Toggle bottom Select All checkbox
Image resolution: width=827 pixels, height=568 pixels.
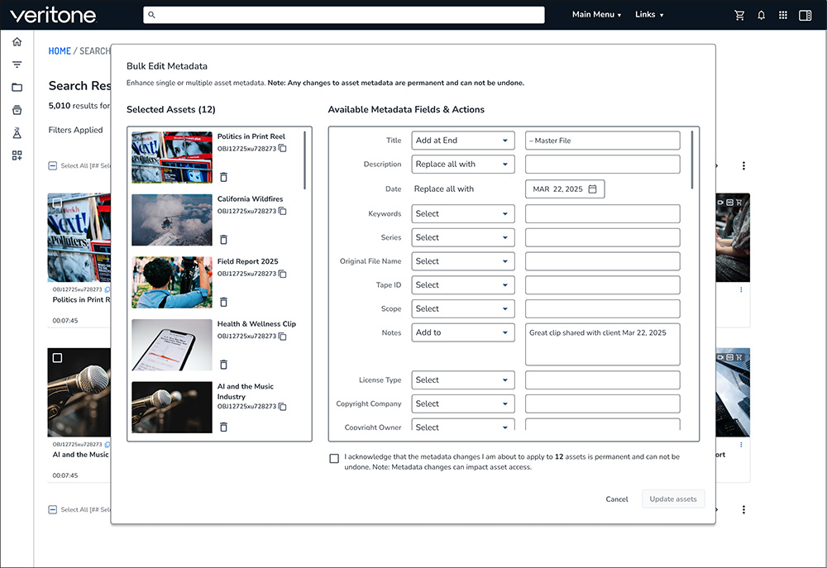tap(53, 509)
